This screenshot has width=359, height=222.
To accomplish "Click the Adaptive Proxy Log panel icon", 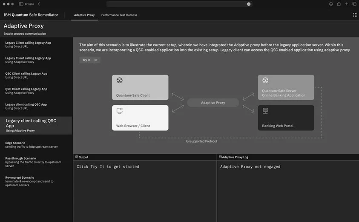I will [x=220, y=157].
